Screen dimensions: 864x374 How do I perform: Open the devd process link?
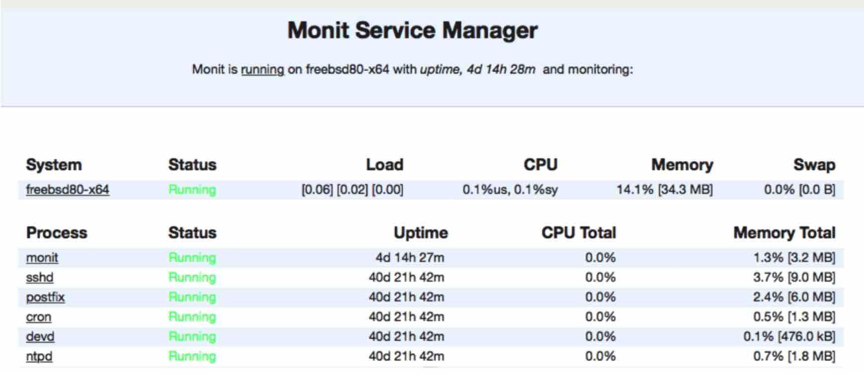click(x=40, y=336)
